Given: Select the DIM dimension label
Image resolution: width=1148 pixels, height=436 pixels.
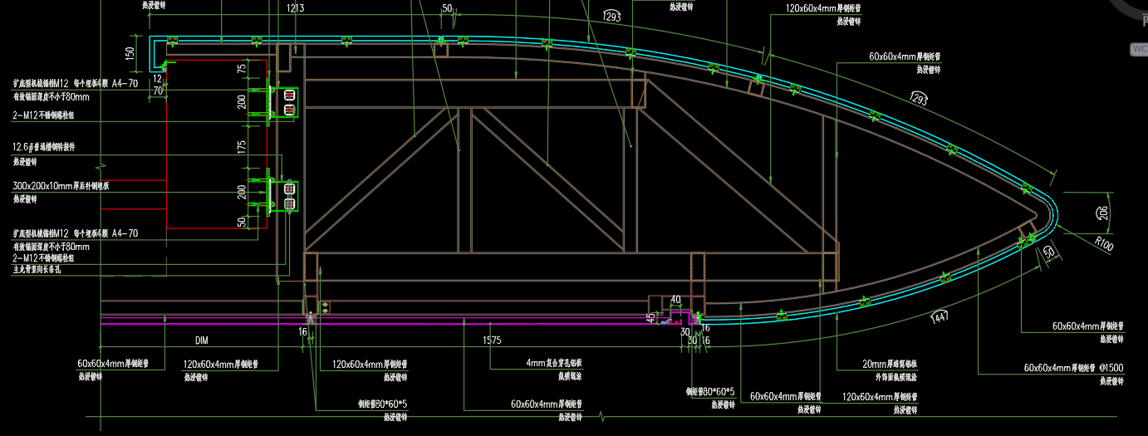Looking at the screenshot, I should coord(202,340).
